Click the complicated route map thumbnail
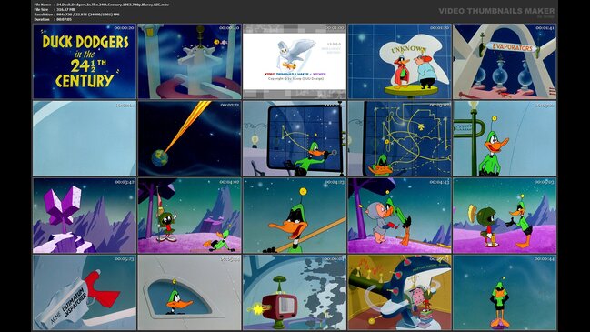This screenshot has height=332, width=590. click(399, 138)
